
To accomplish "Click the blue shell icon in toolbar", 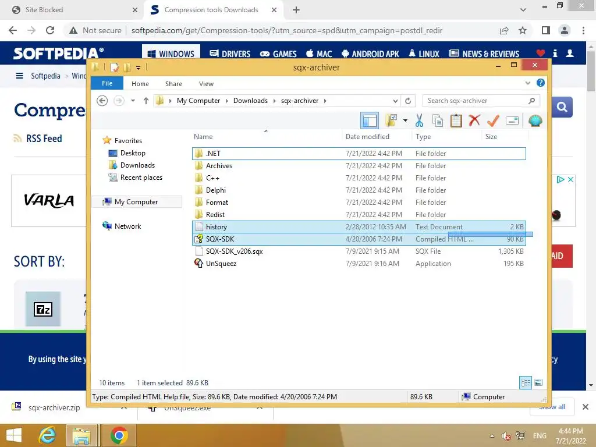I will click(x=535, y=121).
